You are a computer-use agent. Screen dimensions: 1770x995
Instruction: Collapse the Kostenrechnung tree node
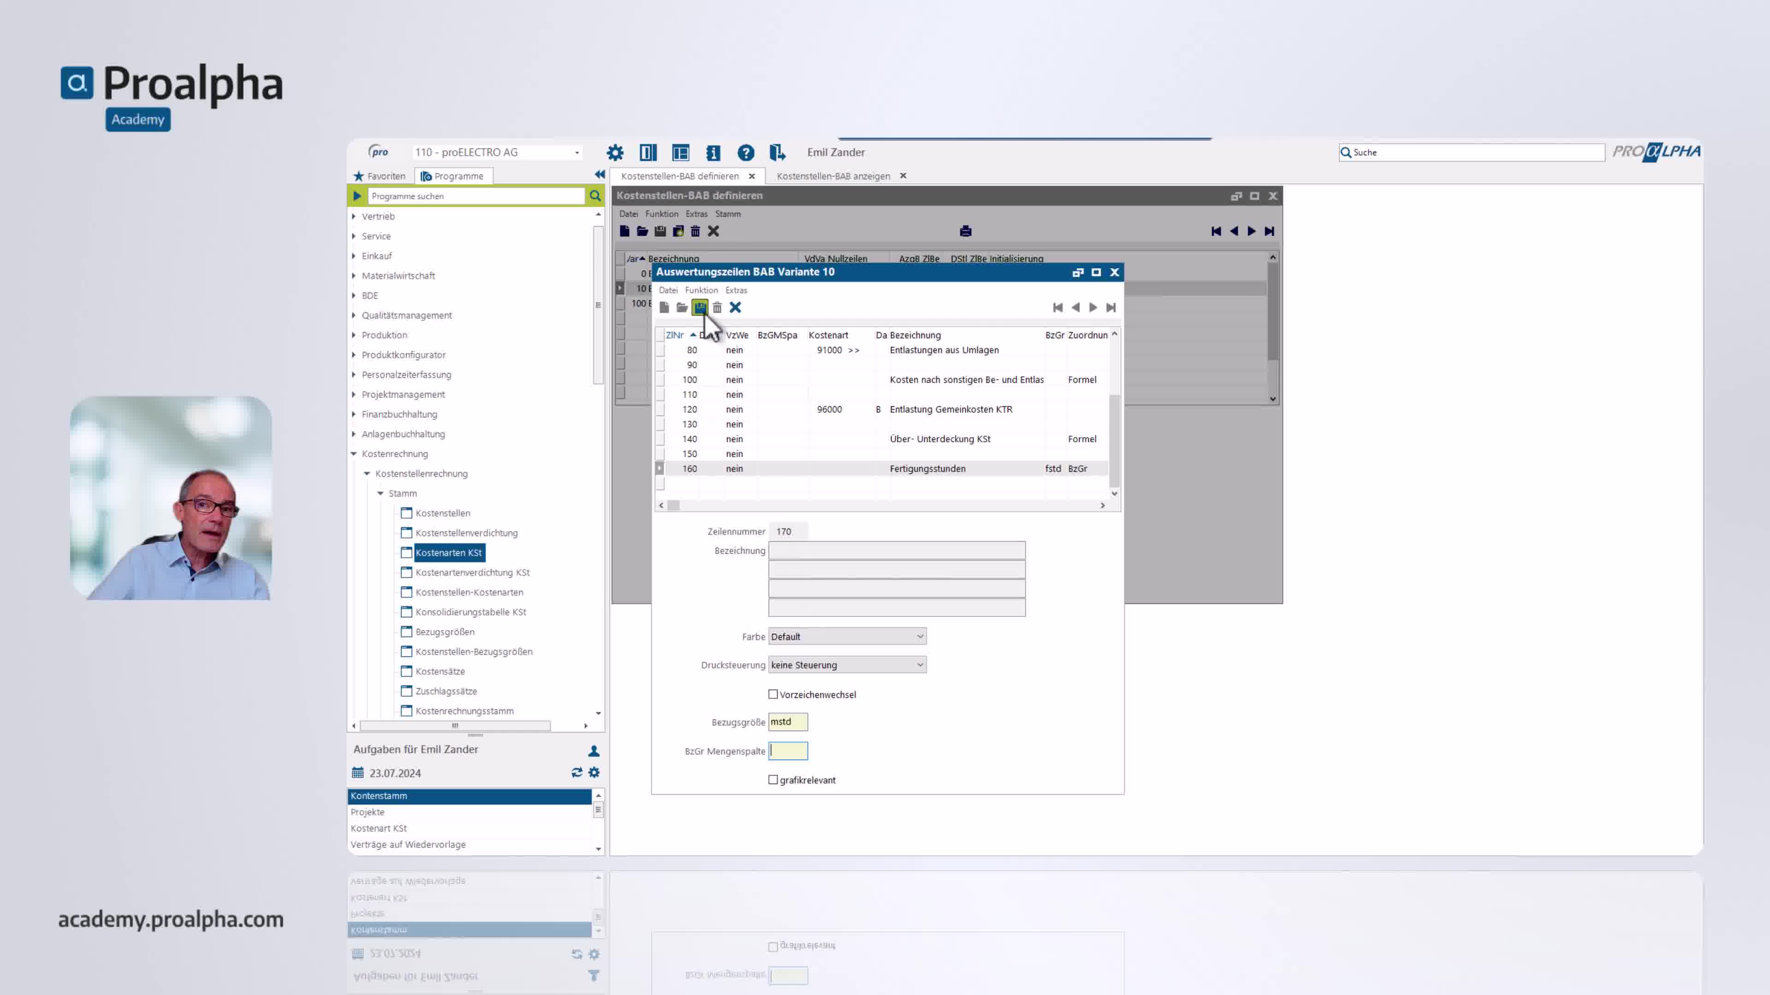pyautogui.click(x=354, y=454)
